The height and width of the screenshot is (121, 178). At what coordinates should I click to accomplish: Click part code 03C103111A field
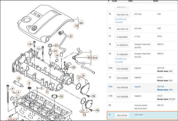pos(123,15)
